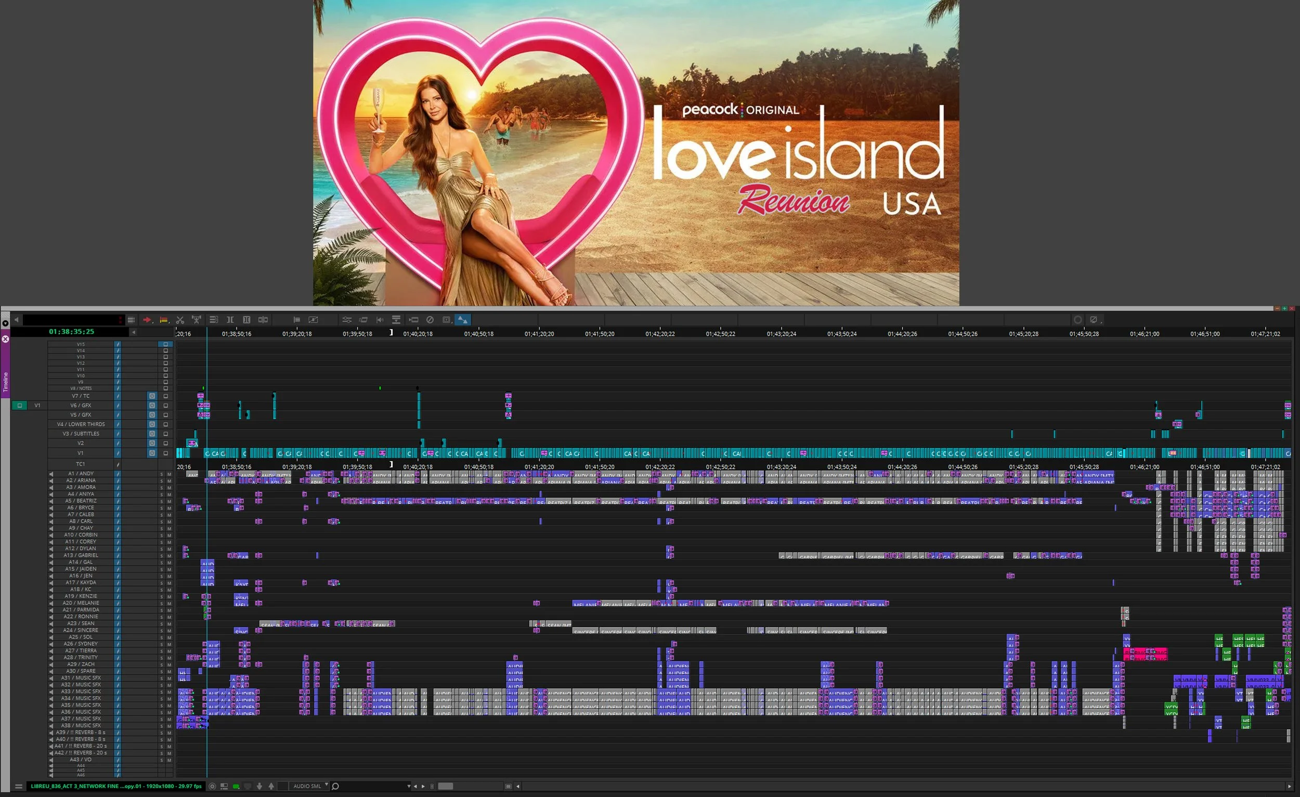Screen dimensions: 1300x797
Task: Click Solo S on A1 / ANDY track
Action: [x=162, y=474]
